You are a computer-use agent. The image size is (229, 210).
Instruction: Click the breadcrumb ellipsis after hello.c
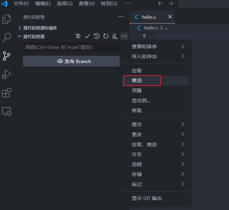click(x=166, y=28)
